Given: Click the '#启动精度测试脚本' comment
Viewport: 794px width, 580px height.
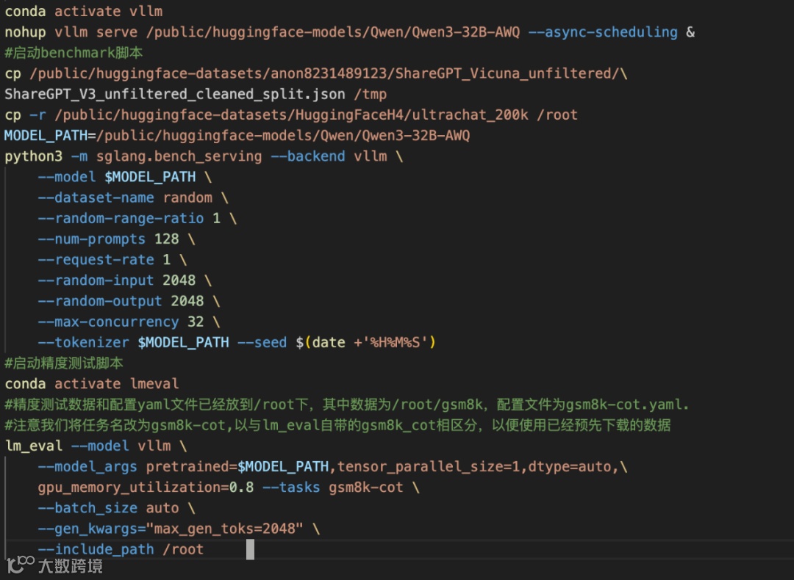Looking at the screenshot, I should [x=64, y=363].
